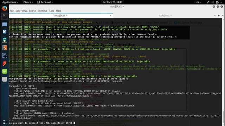This screenshot has width=225, height=126.
Task: Open the battery power tray icon
Action: [x=217, y=2]
